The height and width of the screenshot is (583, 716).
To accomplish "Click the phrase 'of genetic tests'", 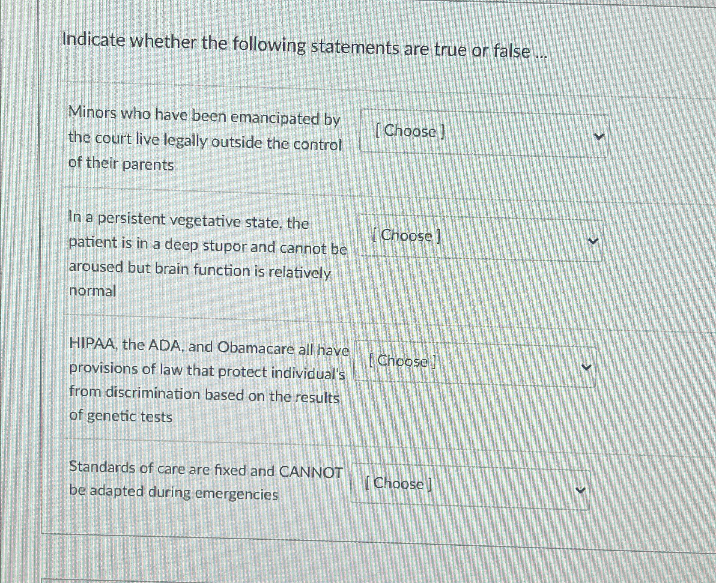I will [121, 416].
